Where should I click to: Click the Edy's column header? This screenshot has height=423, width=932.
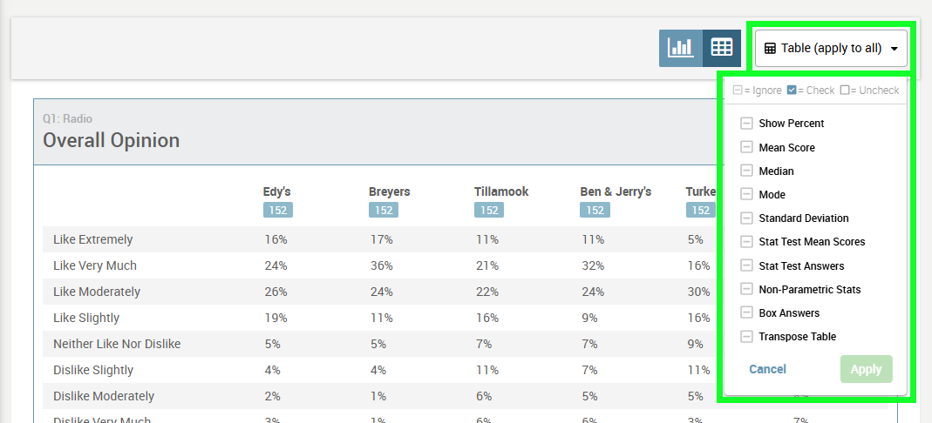point(277,191)
